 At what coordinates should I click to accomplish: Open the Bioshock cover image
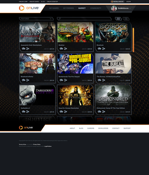pos(113,32)
